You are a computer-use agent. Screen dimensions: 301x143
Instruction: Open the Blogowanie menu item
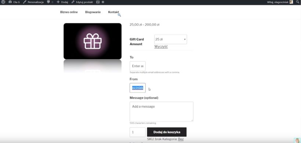pyautogui.click(x=93, y=12)
